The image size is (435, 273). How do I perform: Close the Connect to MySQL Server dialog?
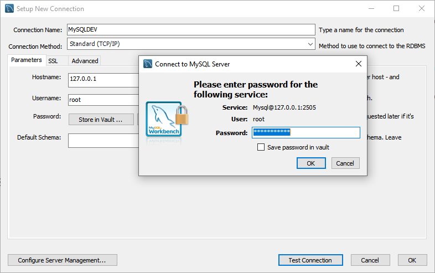click(358, 64)
